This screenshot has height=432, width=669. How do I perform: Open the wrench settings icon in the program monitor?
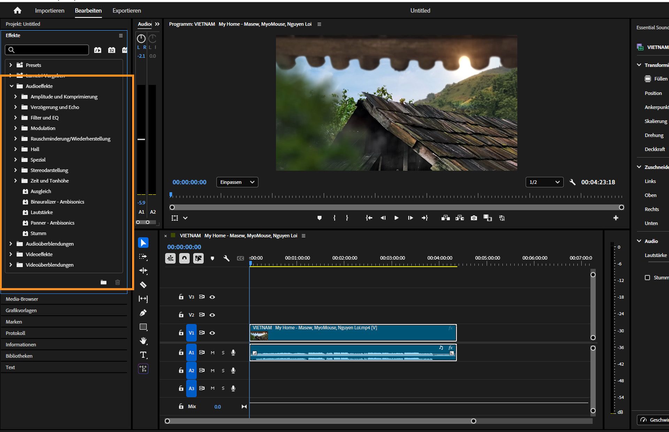click(x=572, y=182)
